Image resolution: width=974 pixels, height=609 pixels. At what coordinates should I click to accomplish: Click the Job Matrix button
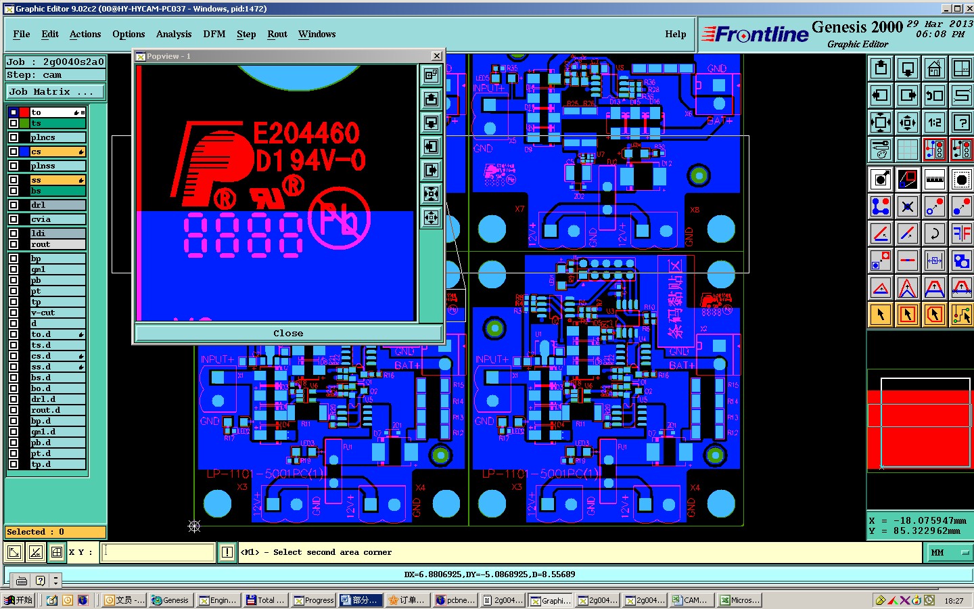55,91
